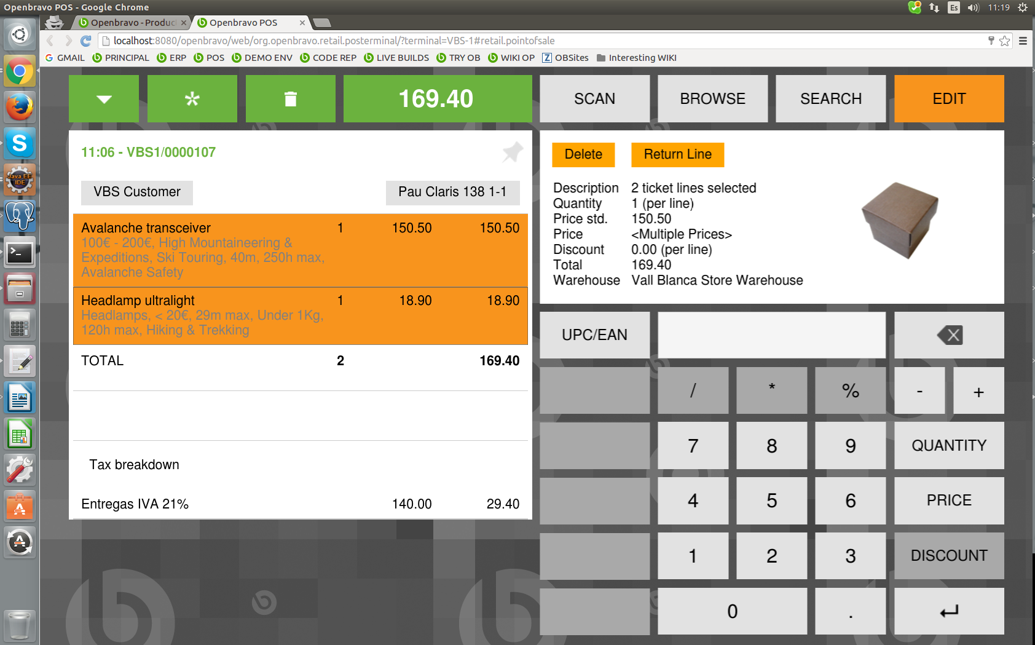
Task: Click the asterisk new ticket icon
Action: [x=192, y=99]
